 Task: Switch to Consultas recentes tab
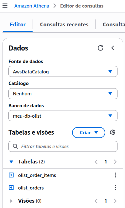click(x=64, y=24)
